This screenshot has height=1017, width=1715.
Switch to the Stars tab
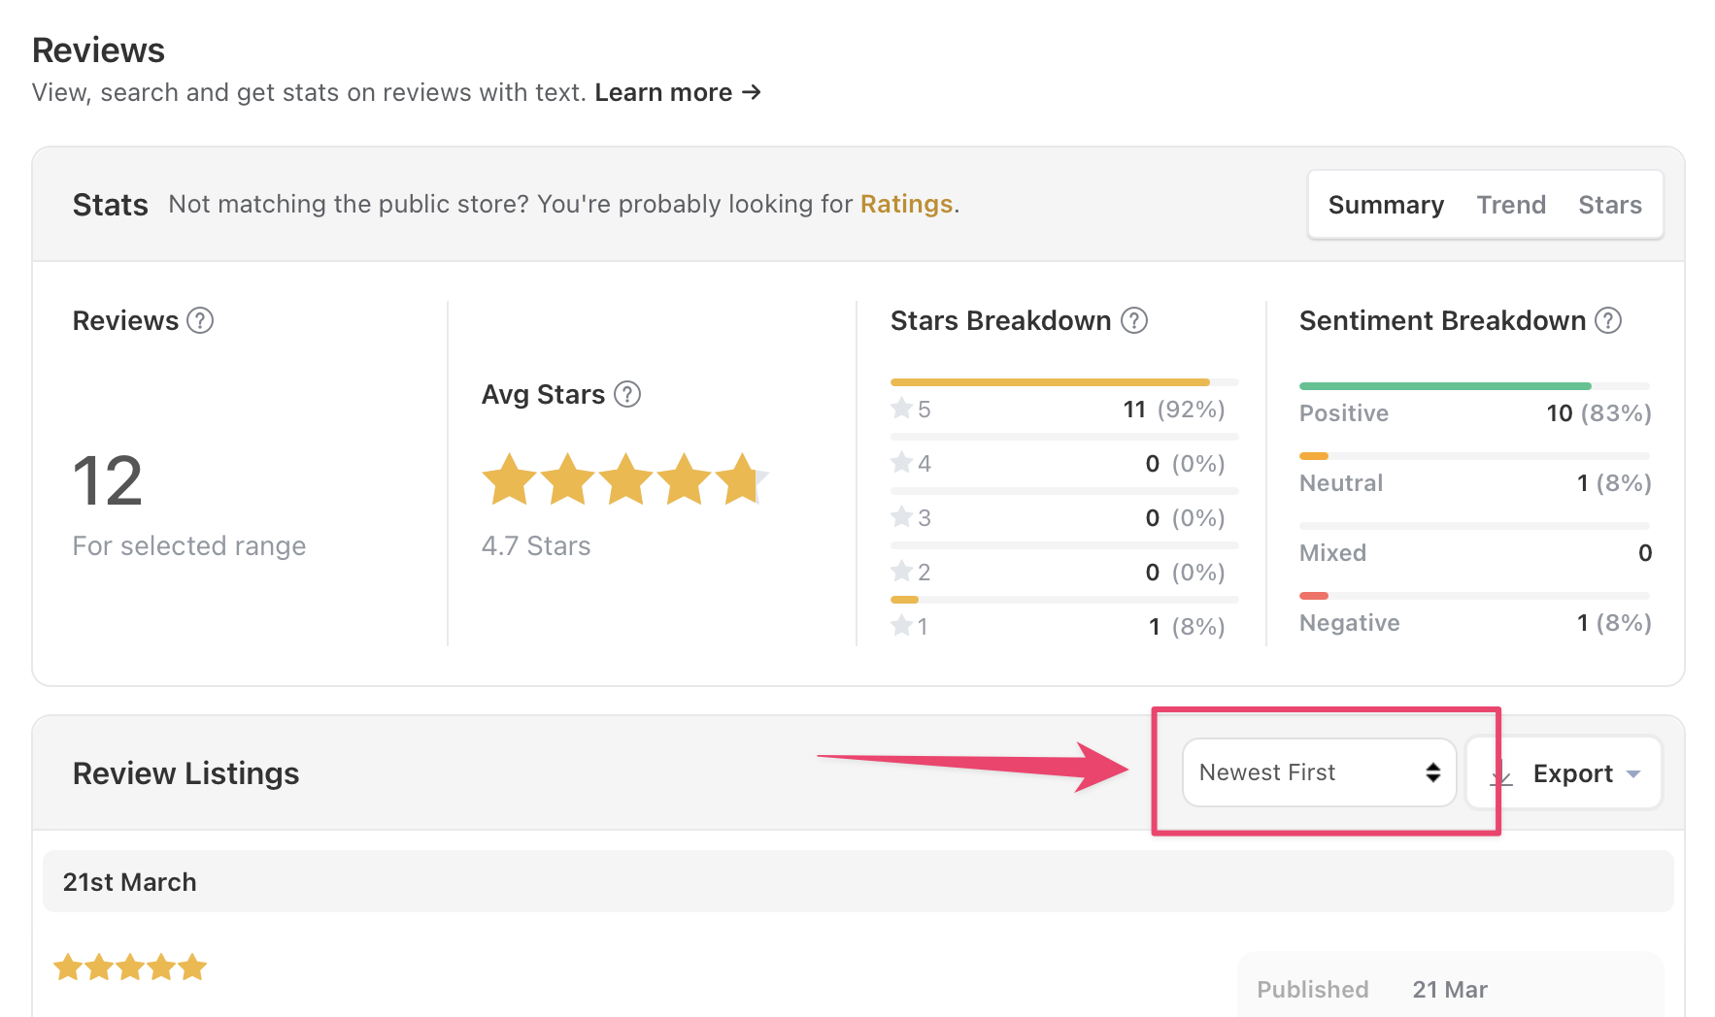(1609, 205)
